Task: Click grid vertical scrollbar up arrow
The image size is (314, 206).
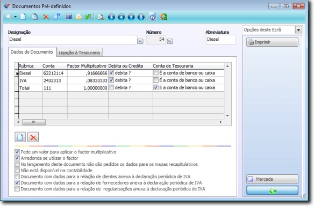Action: pos(227,66)
